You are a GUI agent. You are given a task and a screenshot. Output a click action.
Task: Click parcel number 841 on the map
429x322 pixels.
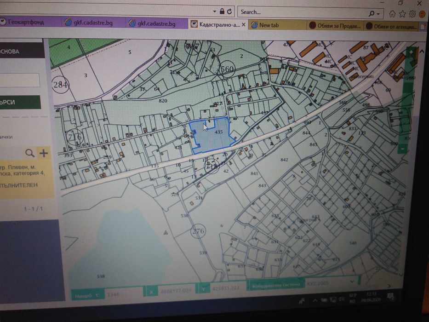[254, 173]
